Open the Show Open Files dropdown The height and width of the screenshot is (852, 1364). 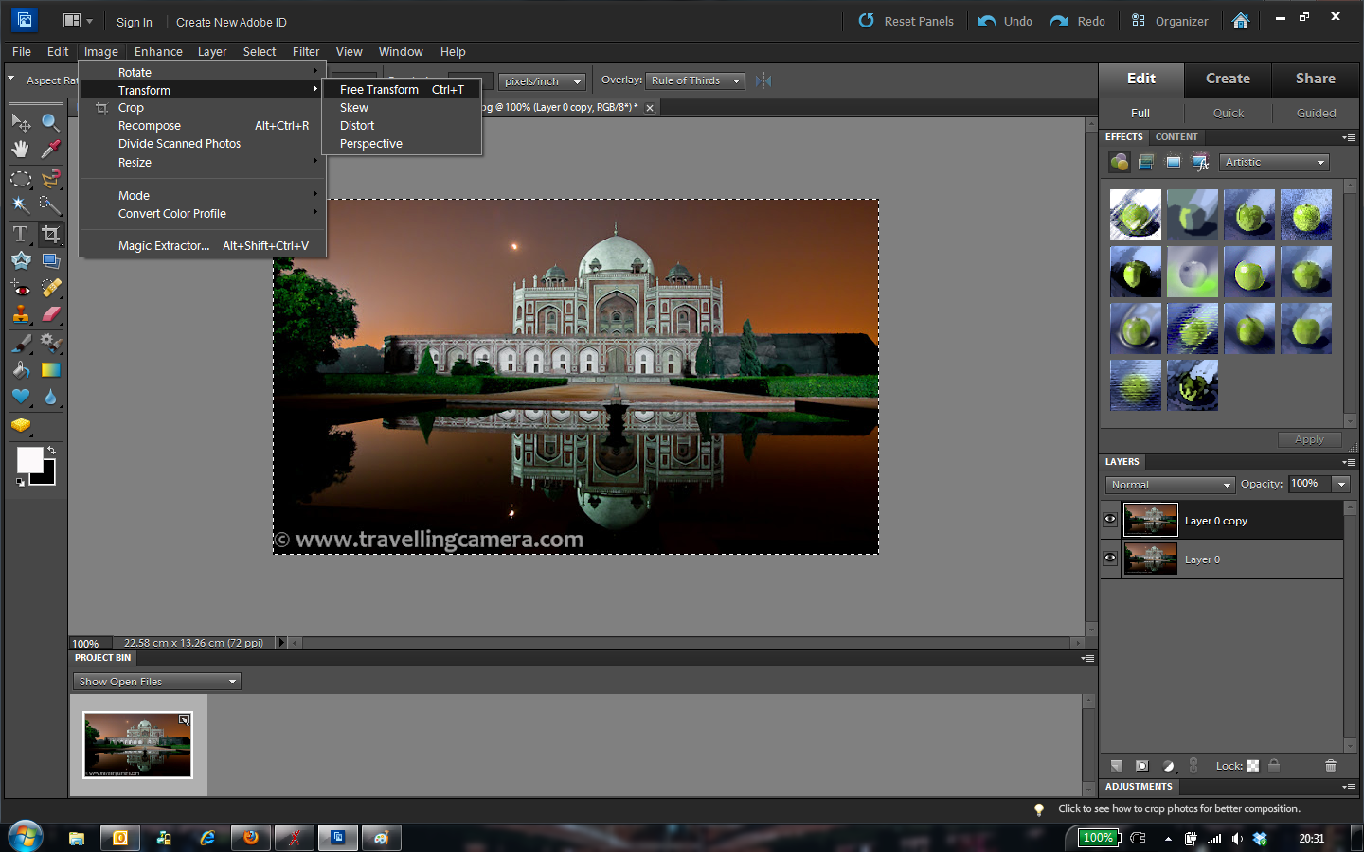pyautogui.click(x=156, y=681)
